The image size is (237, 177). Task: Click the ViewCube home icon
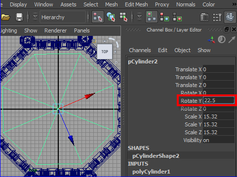tap(94, 40)
